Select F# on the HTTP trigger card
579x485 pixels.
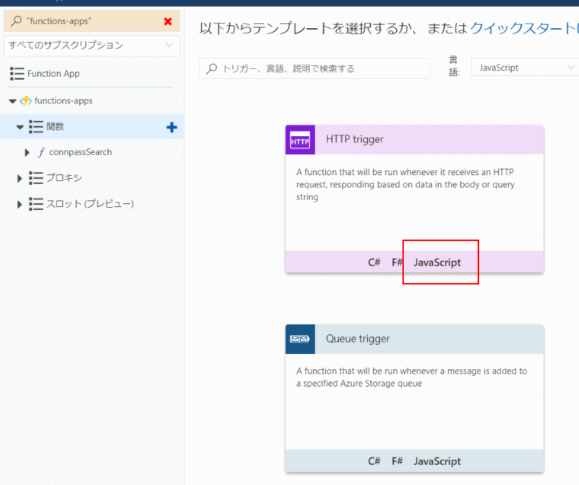pos(397,262)
